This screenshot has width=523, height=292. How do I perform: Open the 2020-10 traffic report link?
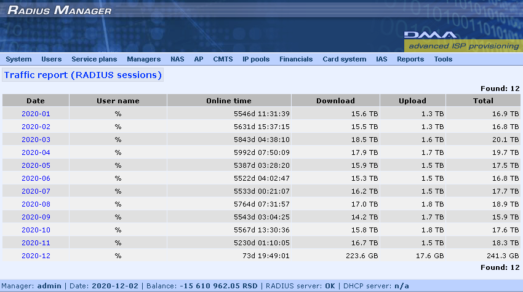coord(36,230)
